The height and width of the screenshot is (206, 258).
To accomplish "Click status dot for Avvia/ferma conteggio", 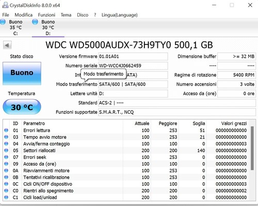I will click(6, 144).
